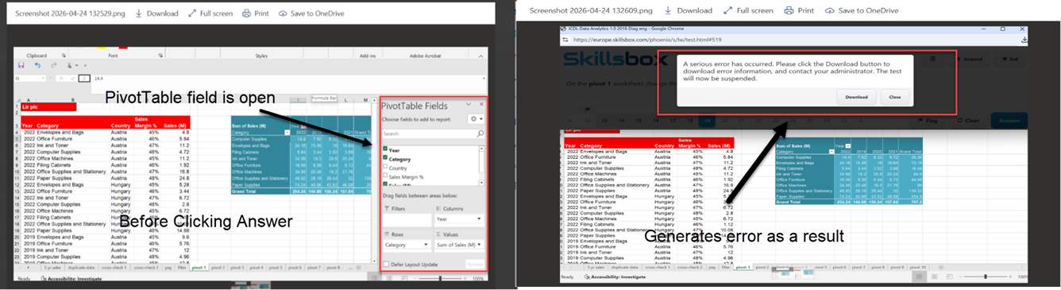Click the zoom slider in left Excel status bar
The image size is (1061, 290).
coord(439,278)
